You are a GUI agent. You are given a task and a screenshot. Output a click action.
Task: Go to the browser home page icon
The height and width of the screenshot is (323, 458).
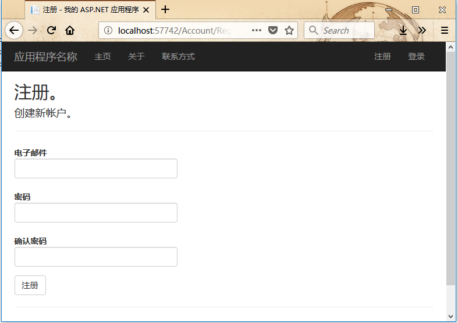pyautogui.click(x=70, y=31)
